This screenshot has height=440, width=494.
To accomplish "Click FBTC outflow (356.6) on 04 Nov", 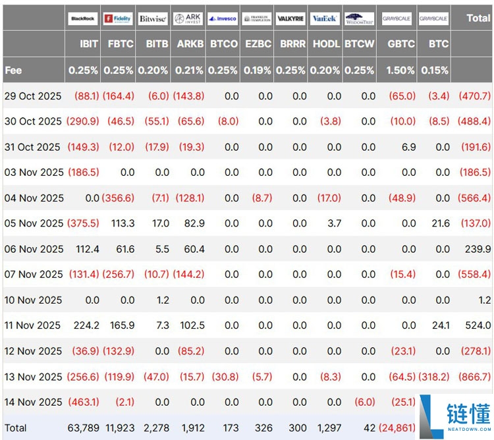I will click(x=118, y=198).
